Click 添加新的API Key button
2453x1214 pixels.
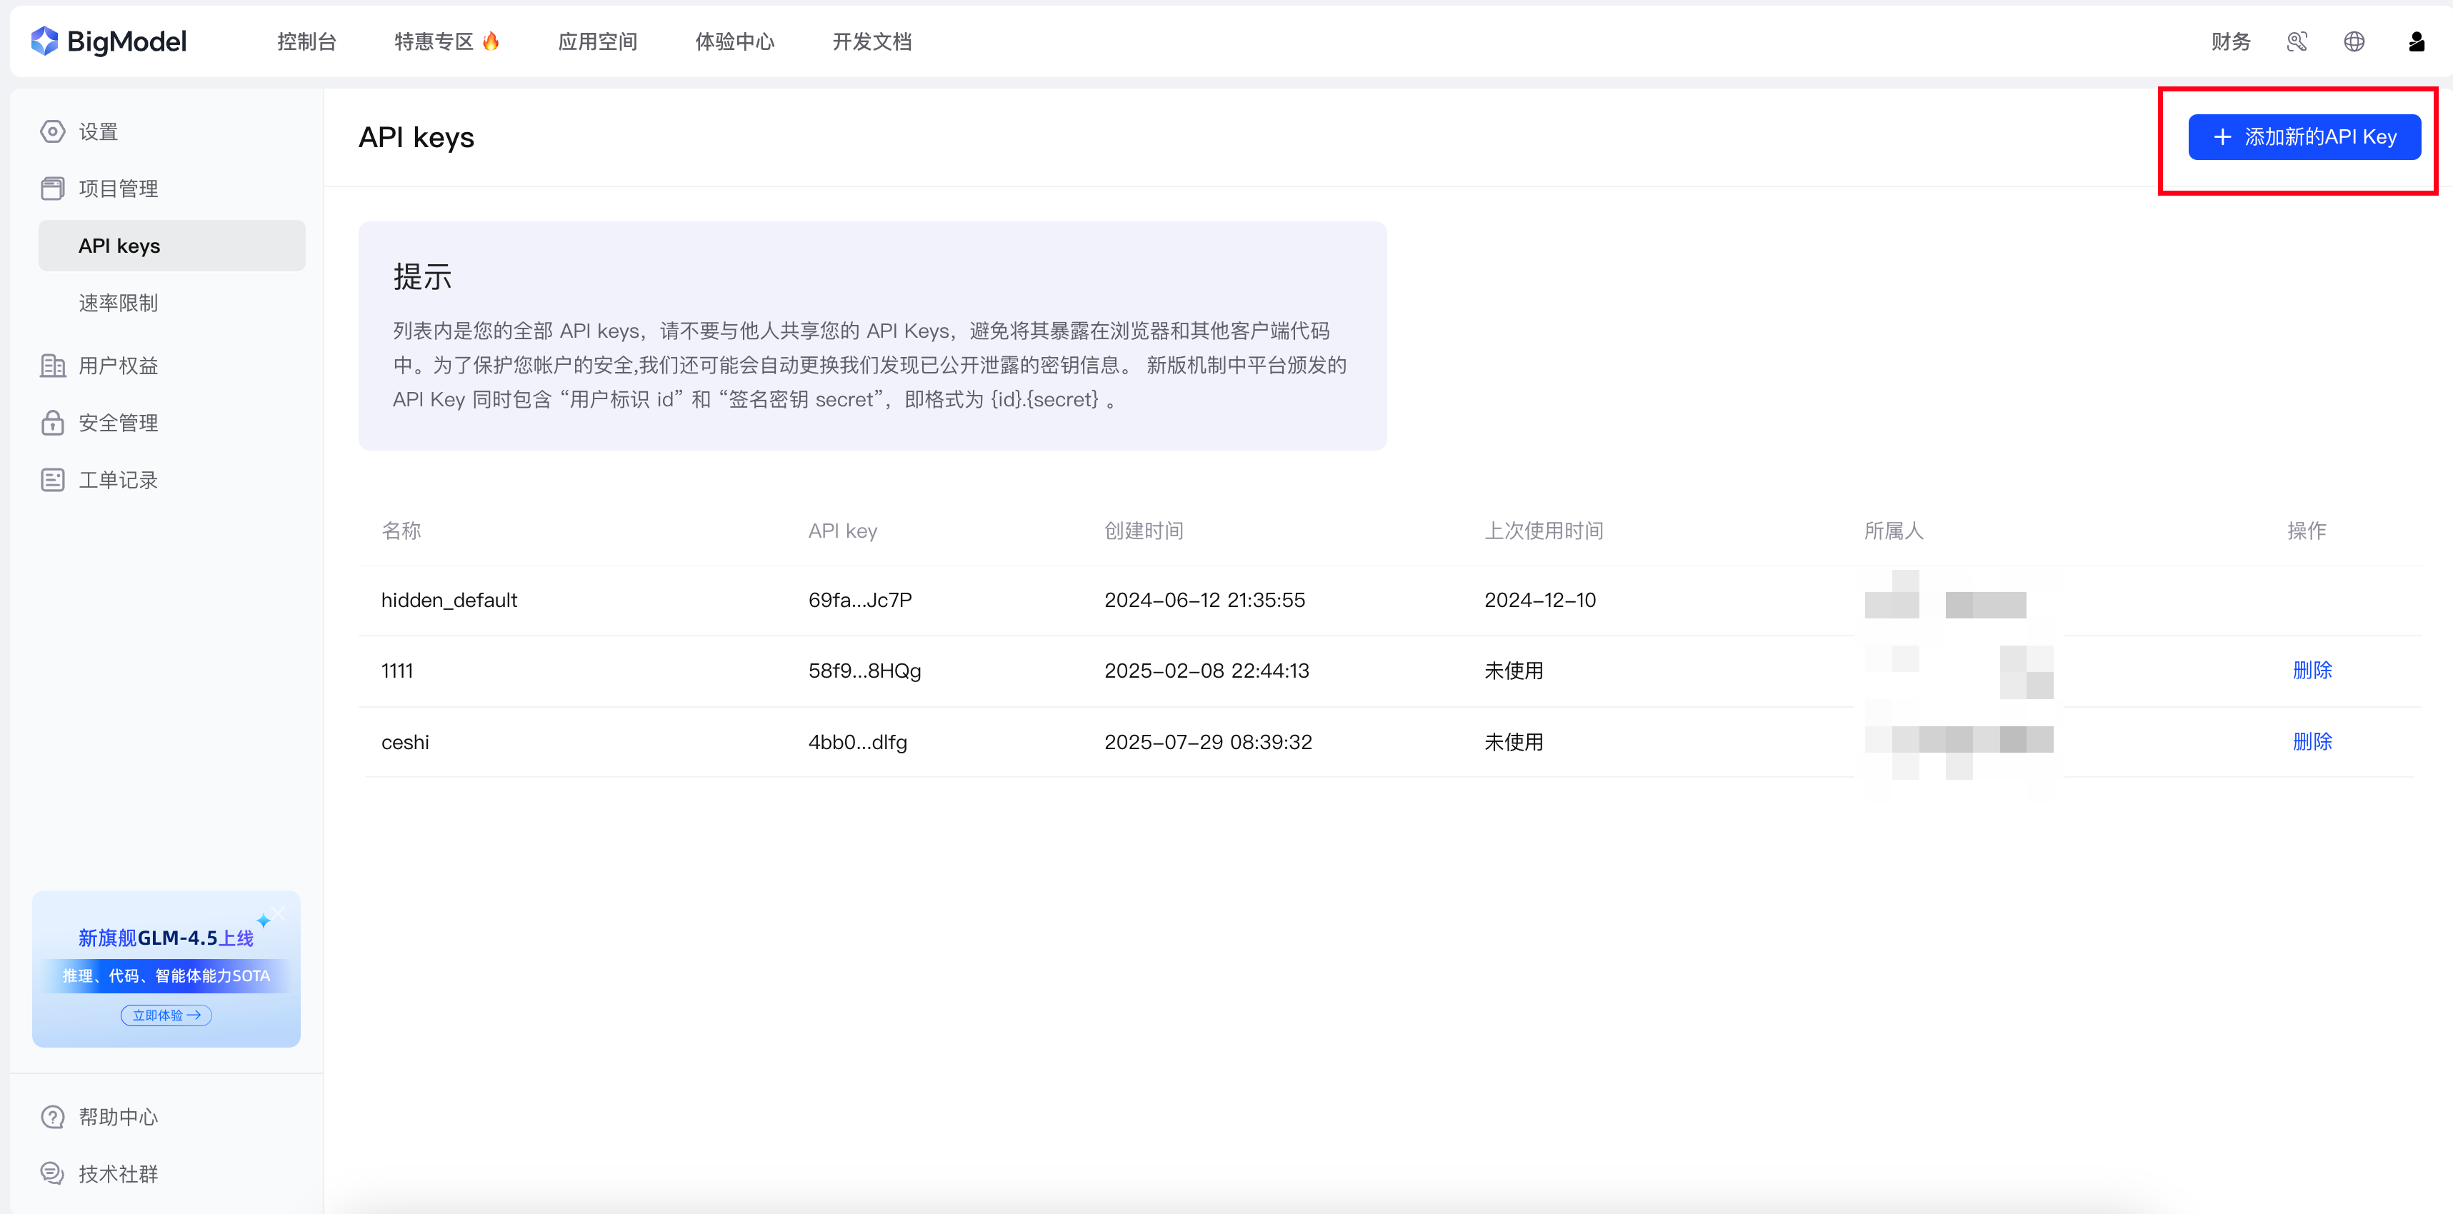click(x=2304, y=137)
